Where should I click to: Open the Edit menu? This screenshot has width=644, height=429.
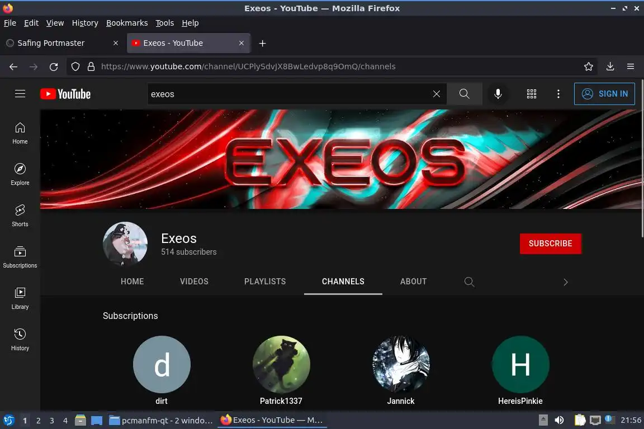point(31,23)
